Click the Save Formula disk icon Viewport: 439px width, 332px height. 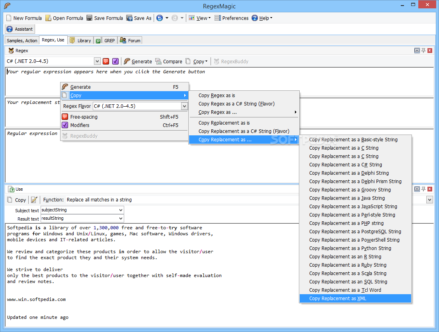click(x=89, y=18)
